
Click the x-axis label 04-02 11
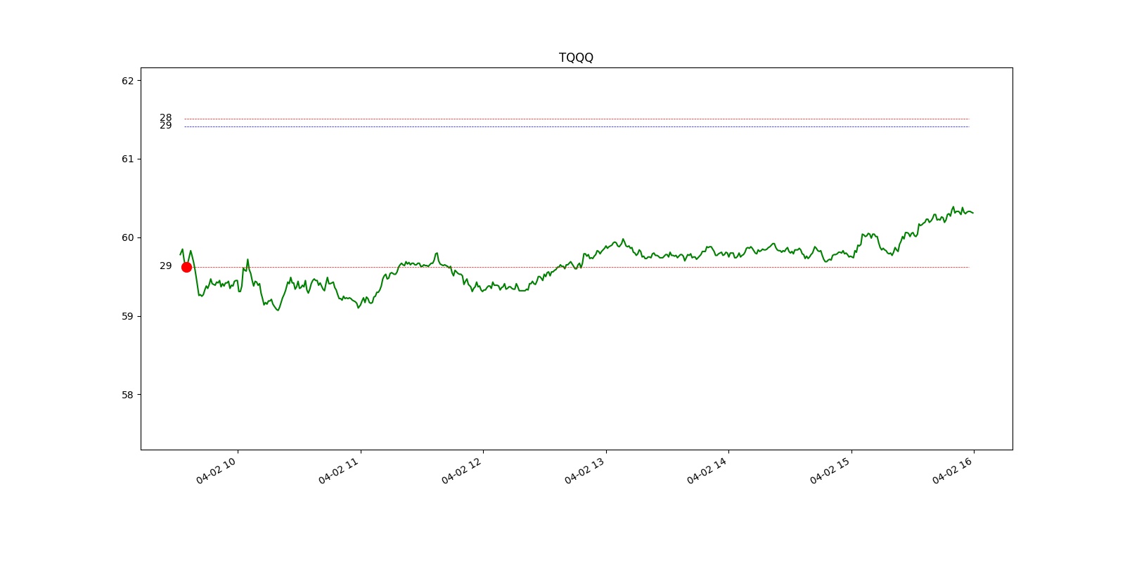pos(338,470)
